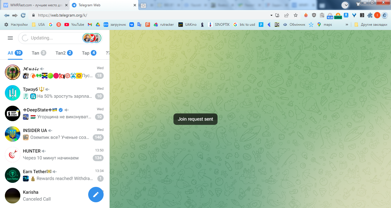Open the YouTube bookmark
This screenshot has height=208, width=391.
click(74, 25)
